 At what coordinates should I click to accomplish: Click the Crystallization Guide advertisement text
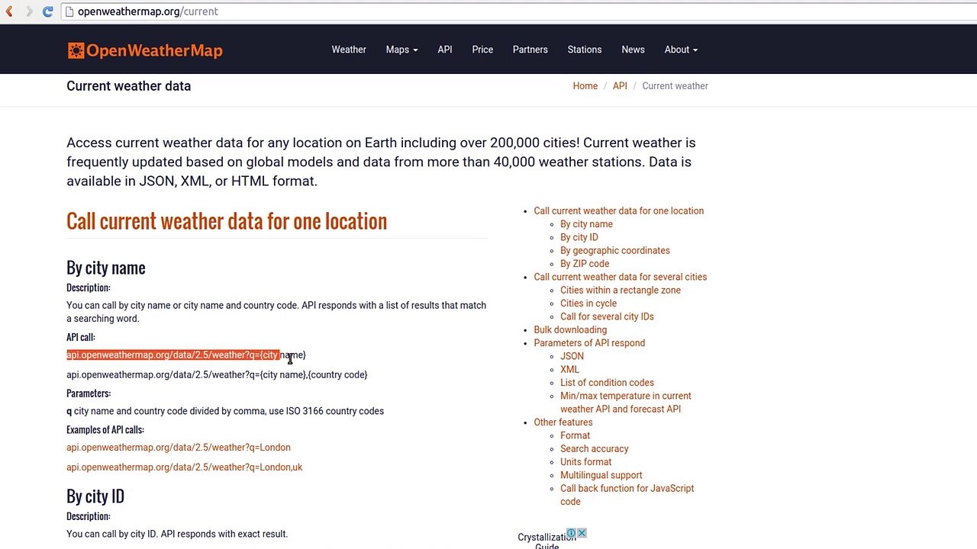click(x=547, y=541)
